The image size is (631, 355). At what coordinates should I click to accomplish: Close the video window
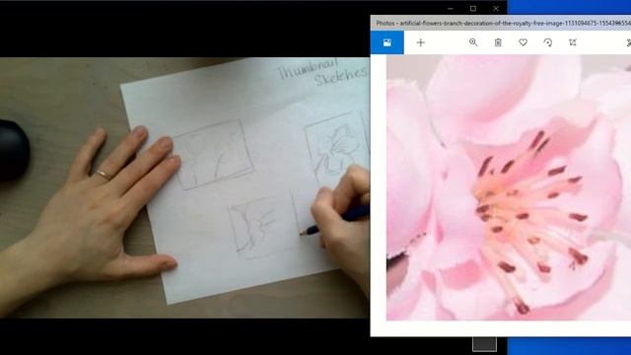point(496,9)
